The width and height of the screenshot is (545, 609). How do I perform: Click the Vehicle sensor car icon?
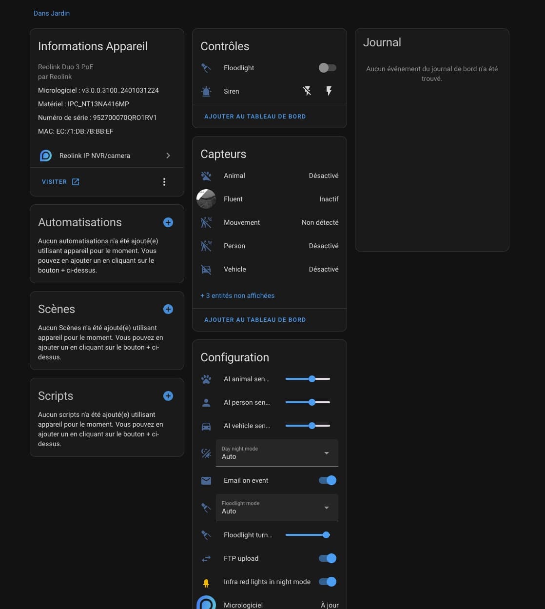206,269
